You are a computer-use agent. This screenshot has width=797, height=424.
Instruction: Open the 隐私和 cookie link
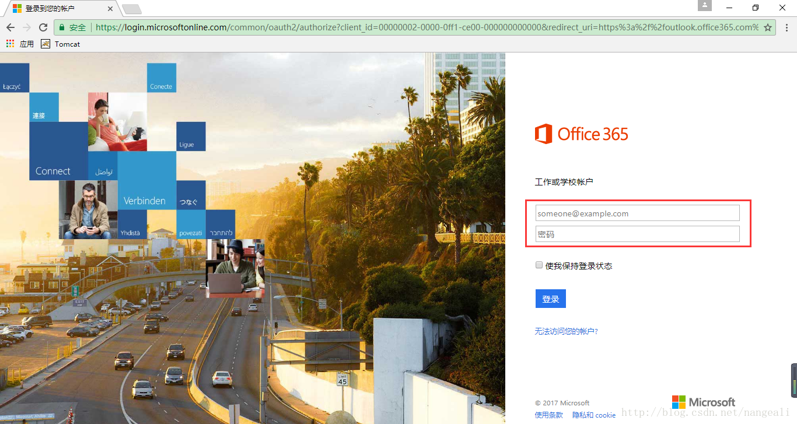tap(594, 415)
